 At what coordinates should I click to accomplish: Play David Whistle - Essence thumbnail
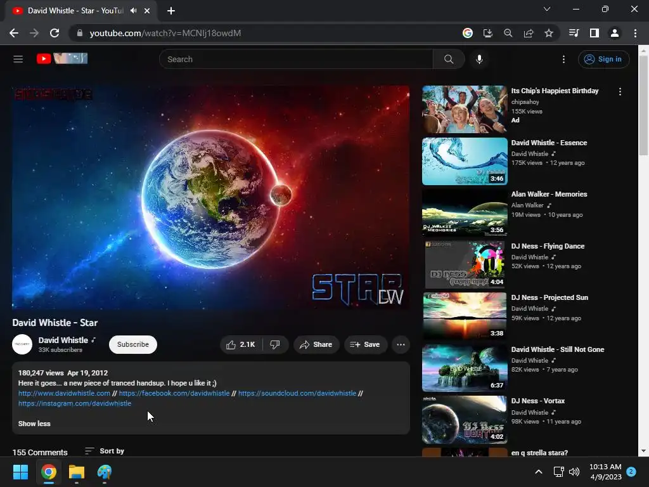(x=465, y=161)
